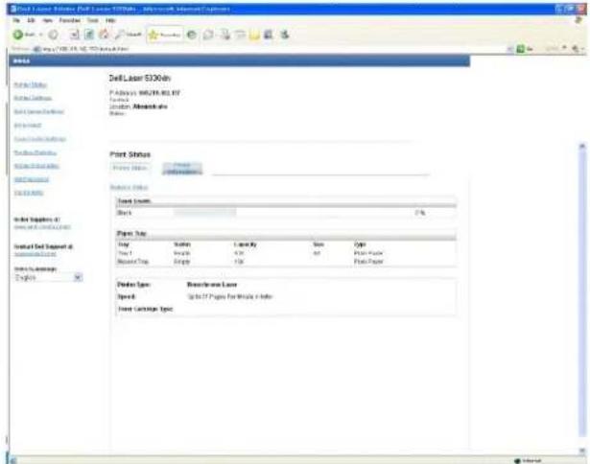Click the Search toolbar button
Image resolution: width=590 pixels, height=464 pixels.
tap(129, 35)
